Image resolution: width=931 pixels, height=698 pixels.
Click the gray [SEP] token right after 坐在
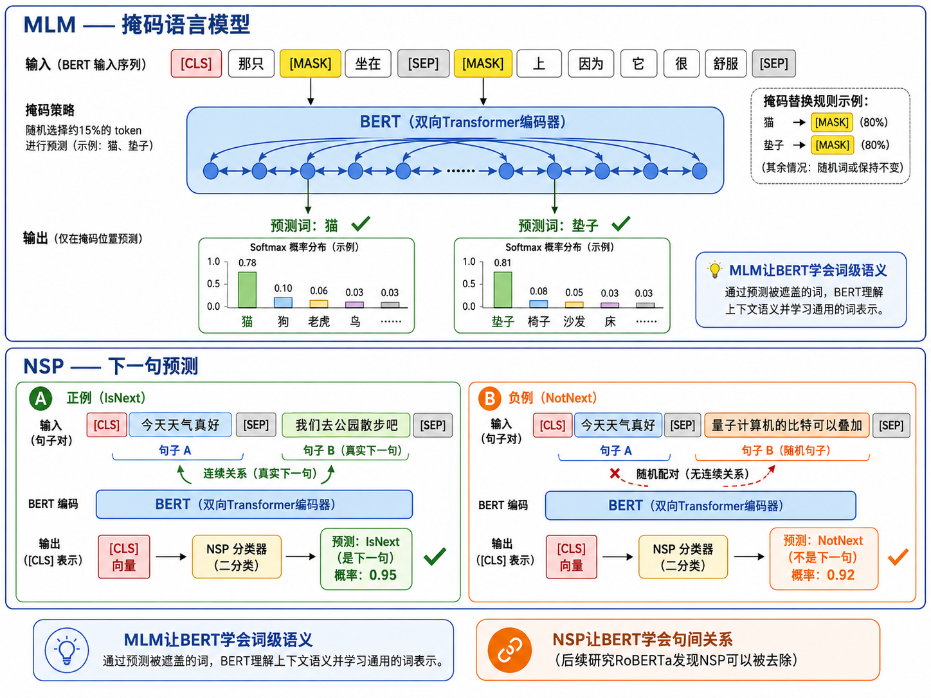click(423, 64)
